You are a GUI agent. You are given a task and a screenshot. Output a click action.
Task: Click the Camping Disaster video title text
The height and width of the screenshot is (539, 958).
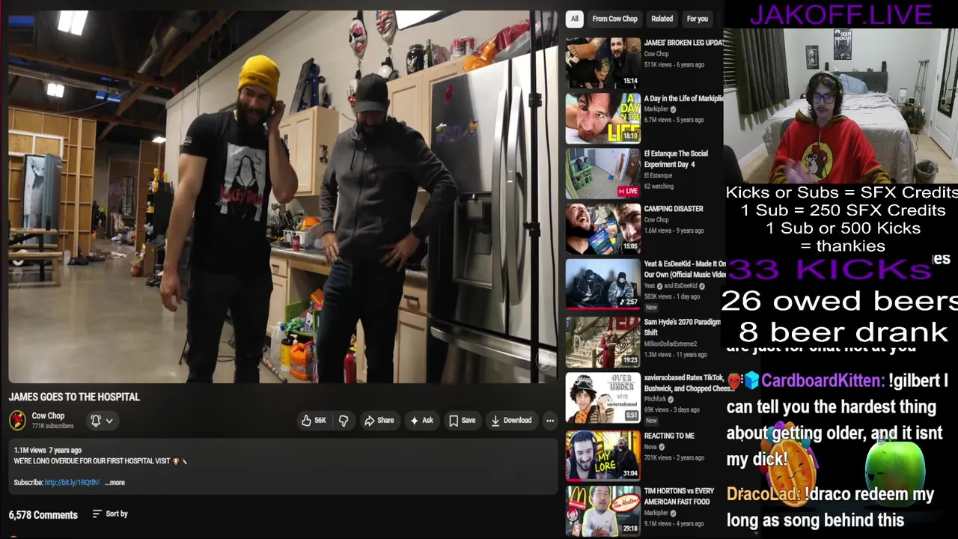(x=674, y=209)
